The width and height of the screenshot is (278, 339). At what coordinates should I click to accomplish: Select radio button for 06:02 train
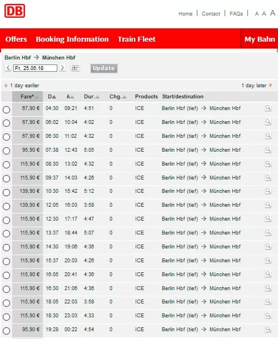(x=7, y=123)
